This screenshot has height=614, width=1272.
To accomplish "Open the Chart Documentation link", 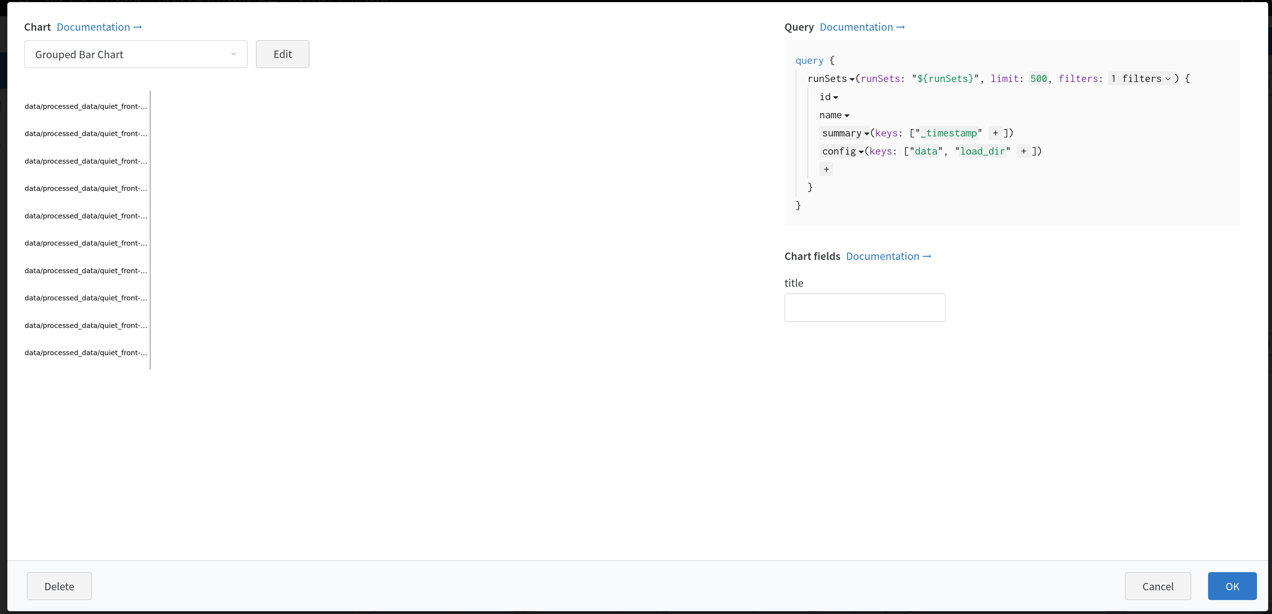I will pos(99,27).
